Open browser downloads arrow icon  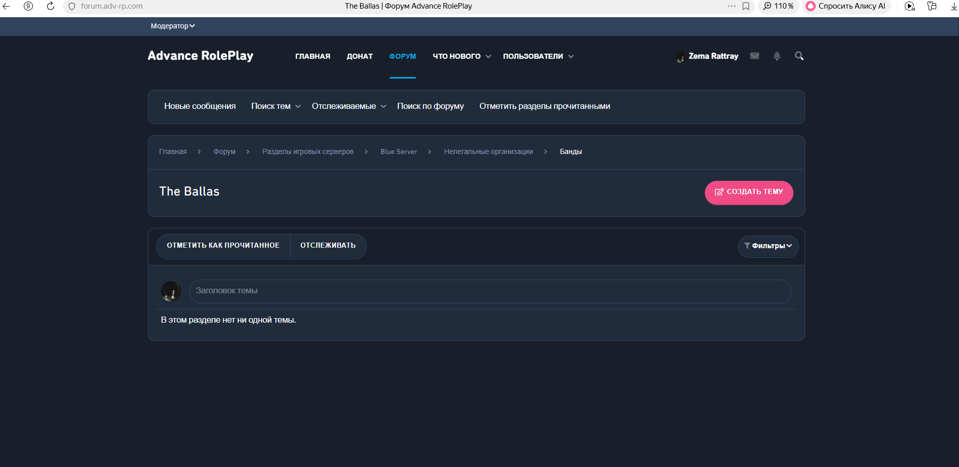pos(954,6)
